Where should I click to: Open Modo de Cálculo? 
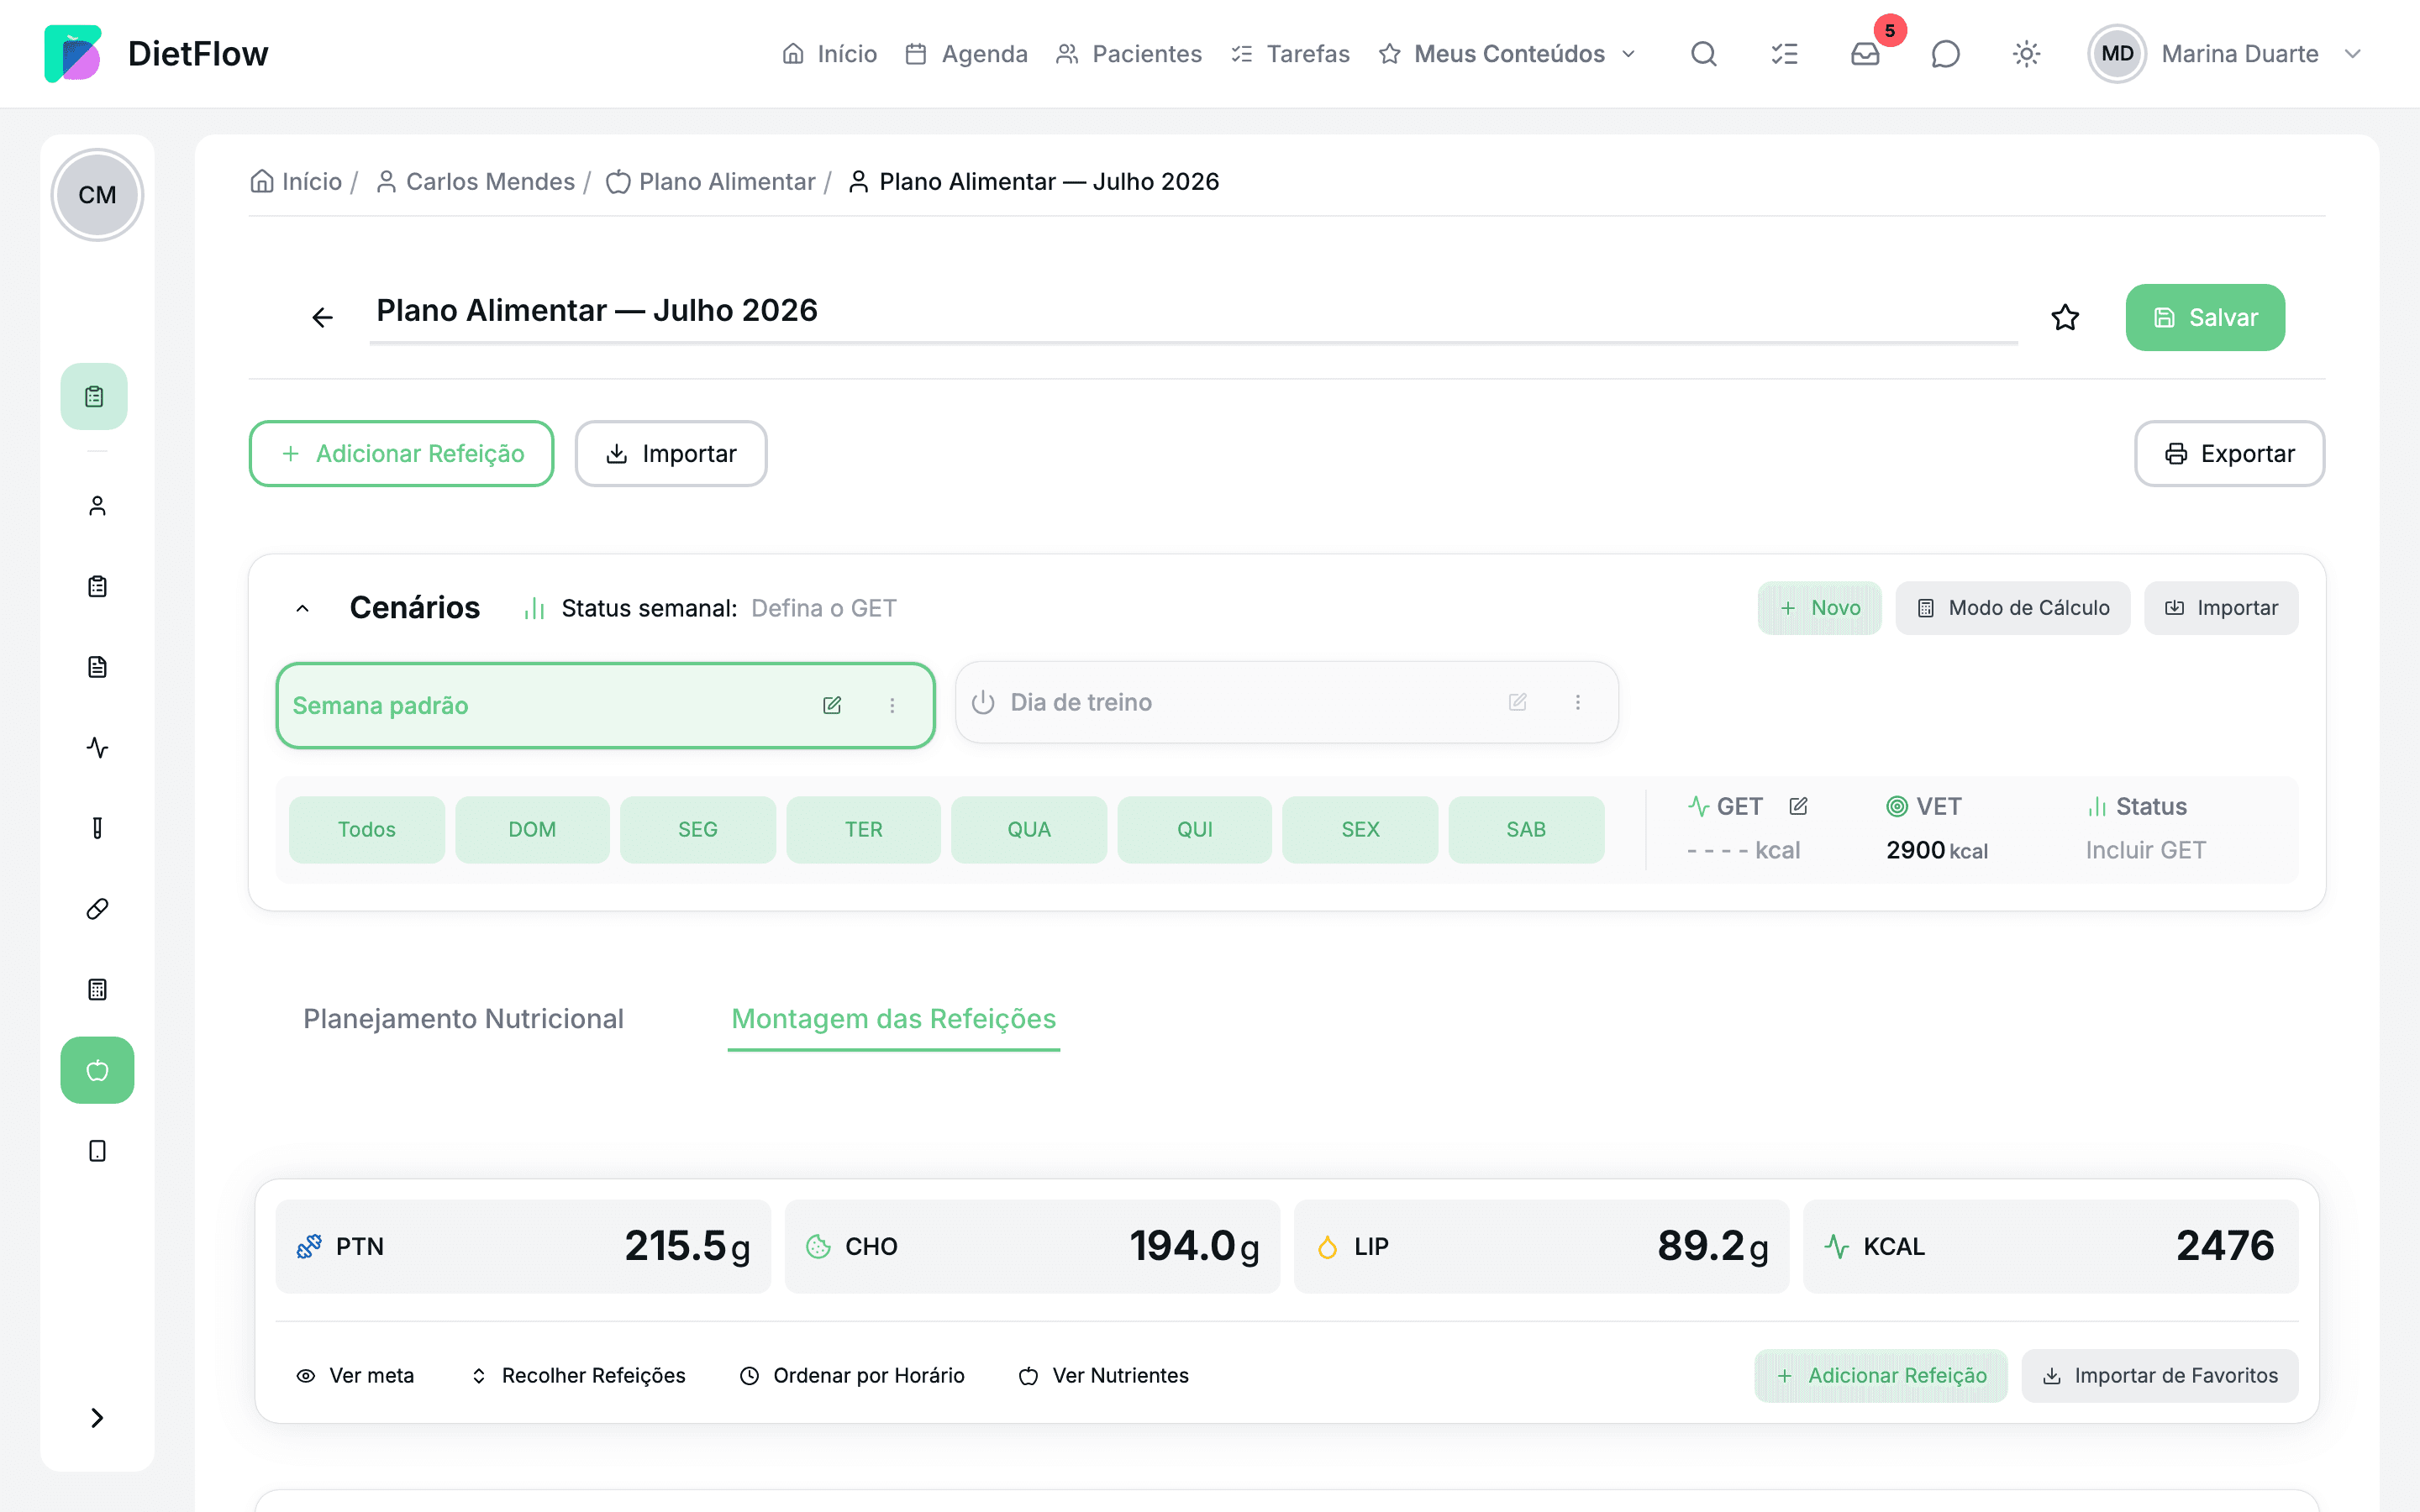point(2012,608)
